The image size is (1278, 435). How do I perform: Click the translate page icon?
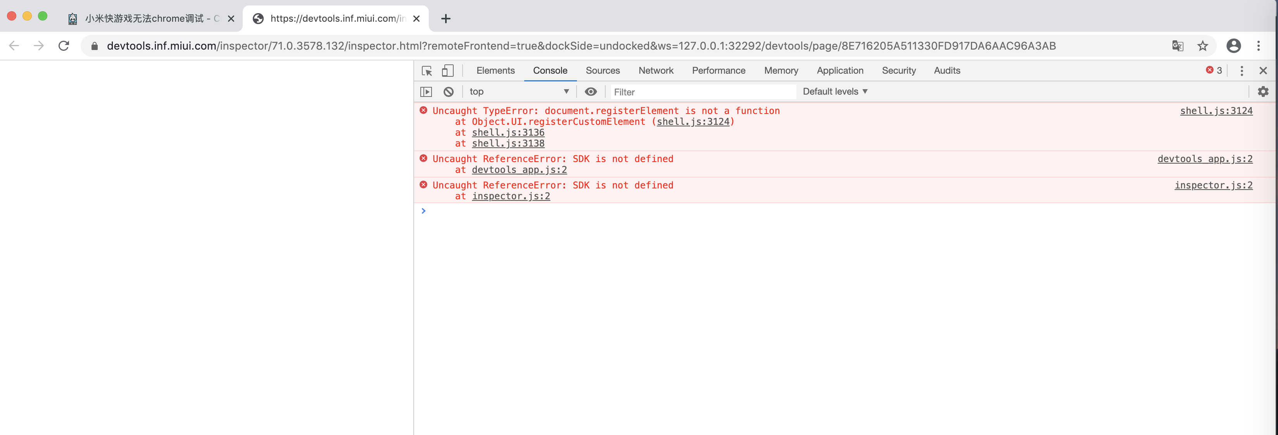click(1177, 46)
